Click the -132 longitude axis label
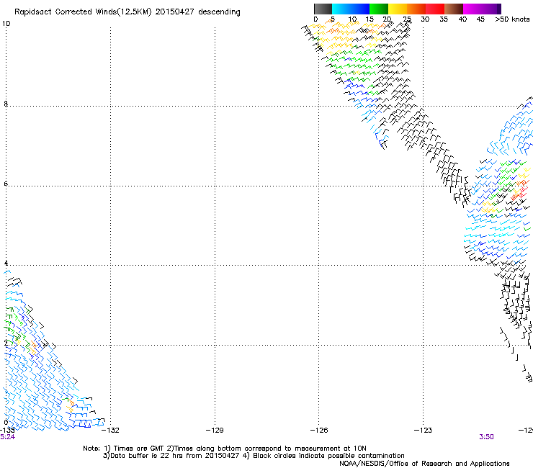533x468 pixels. (110, 431)
